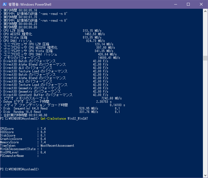
Task: Click the WinSATAssessmentState label
Action: click(18, 149)
